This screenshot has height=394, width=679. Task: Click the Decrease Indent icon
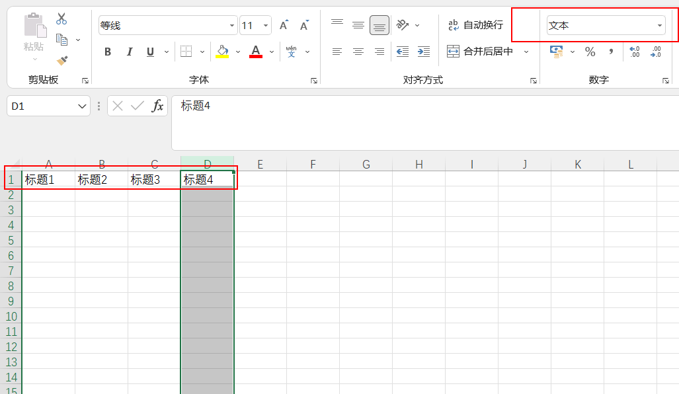(403, 52)
